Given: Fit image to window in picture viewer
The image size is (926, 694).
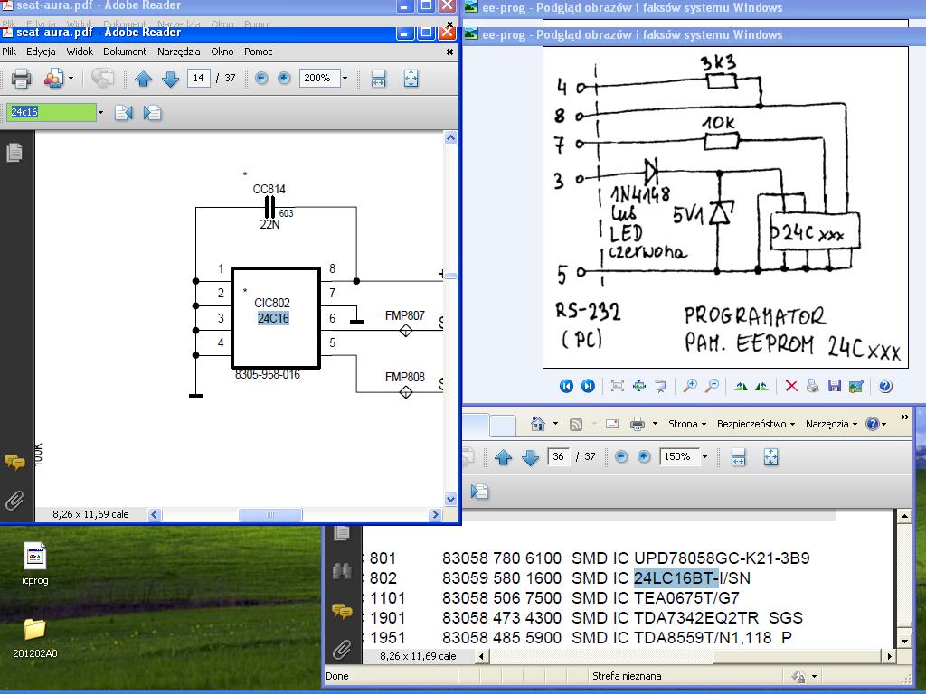Looking at the screenshot, I should tap(617, 386).
